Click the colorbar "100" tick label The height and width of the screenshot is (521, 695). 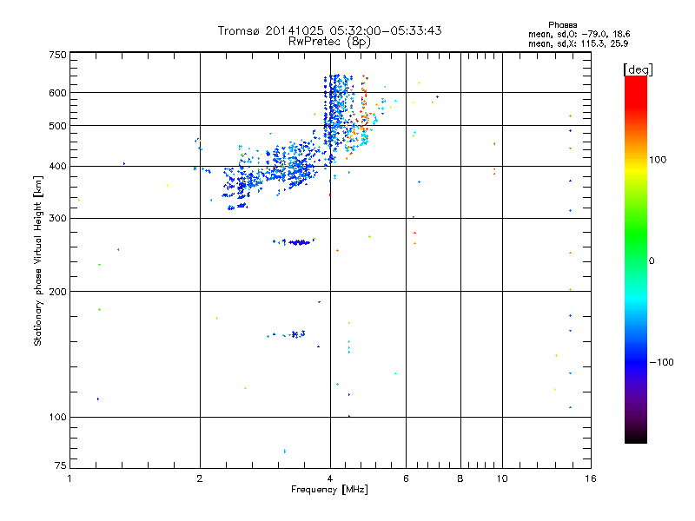pos(658,160)
